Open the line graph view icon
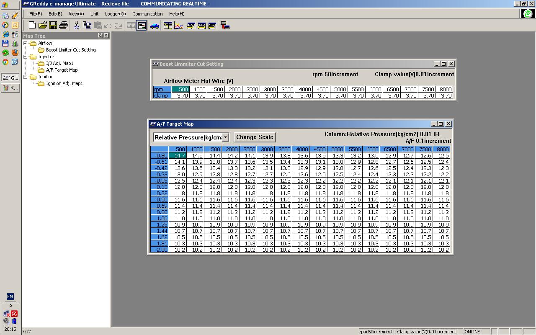Image resolution: width=536 pixels, height=335 pixels. (178, 26)
